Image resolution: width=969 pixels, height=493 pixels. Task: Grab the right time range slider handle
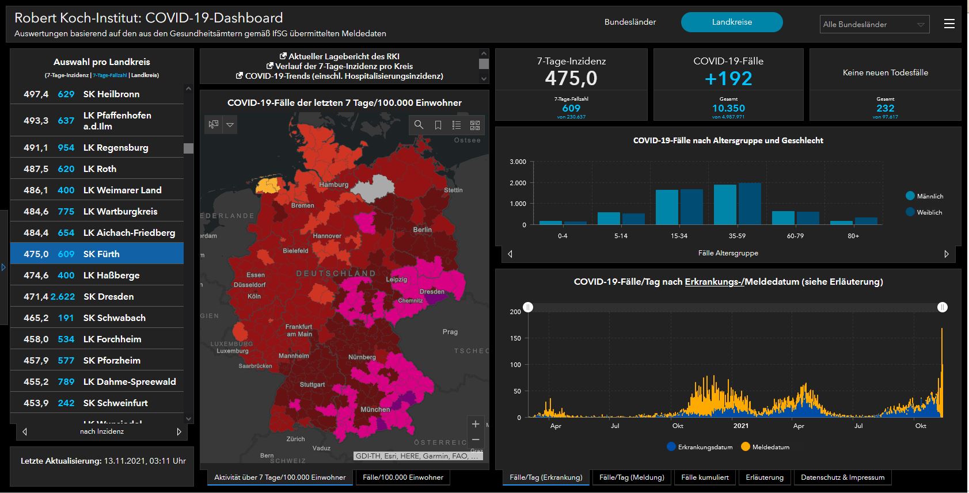[942, 307]
